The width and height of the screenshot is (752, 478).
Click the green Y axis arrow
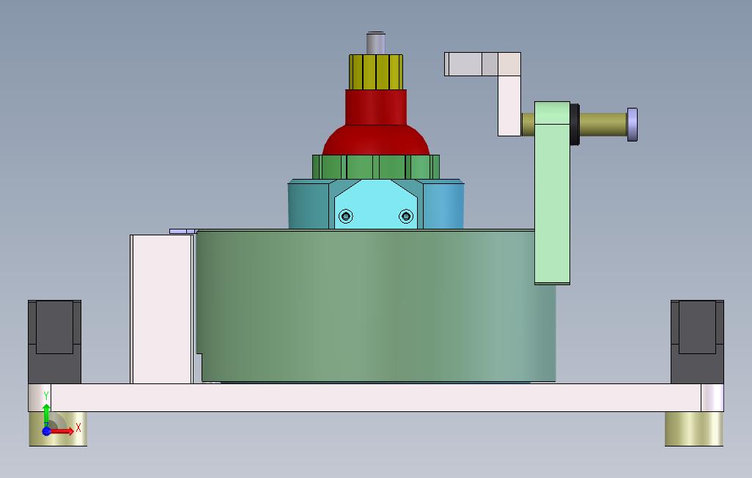pyautogui.click(x=46, y=415)
